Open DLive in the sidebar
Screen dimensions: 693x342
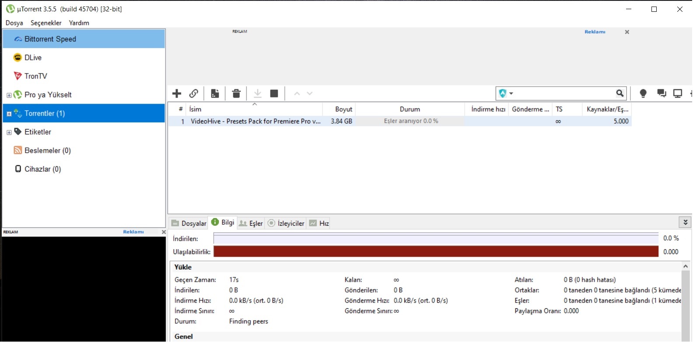84,57
